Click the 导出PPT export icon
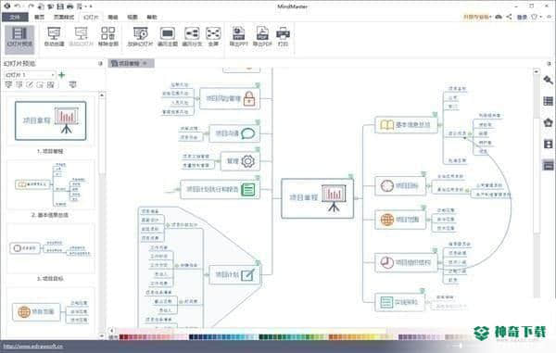 (x=238, y=37)
